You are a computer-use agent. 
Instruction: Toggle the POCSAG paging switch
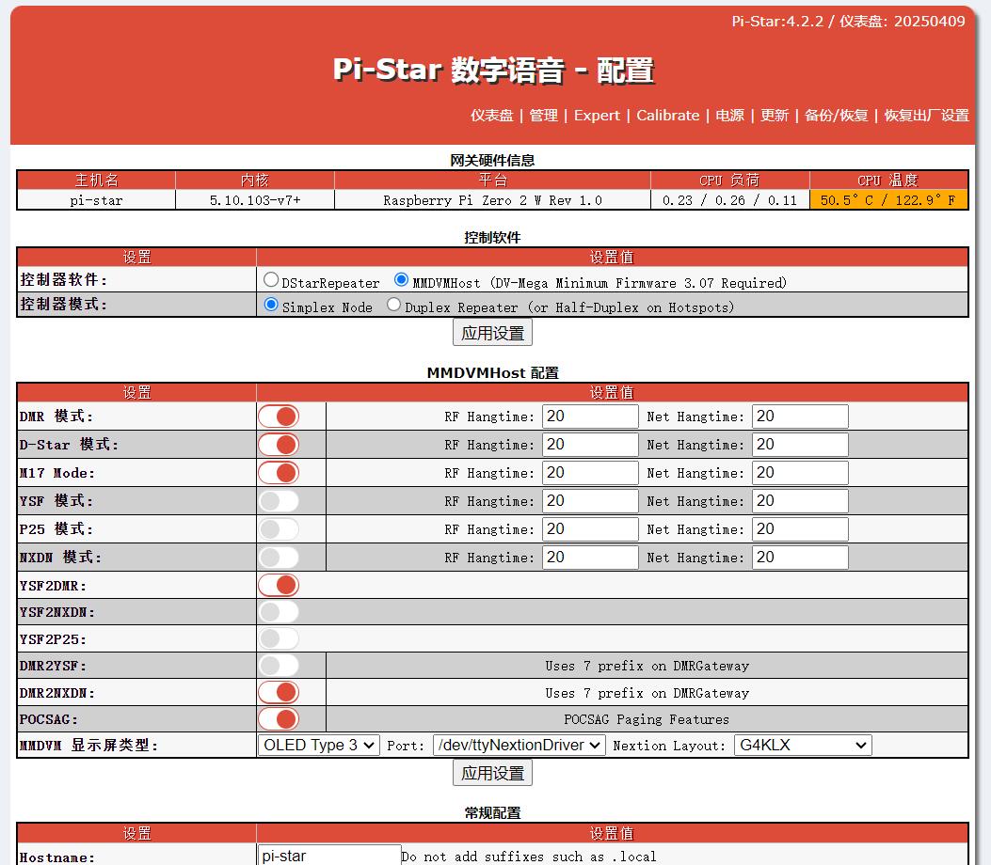click(279, 719)
